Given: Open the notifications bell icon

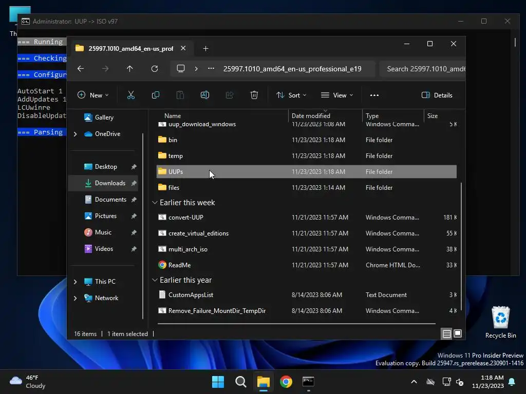Looking at the screenshot, I should point(512,382).
